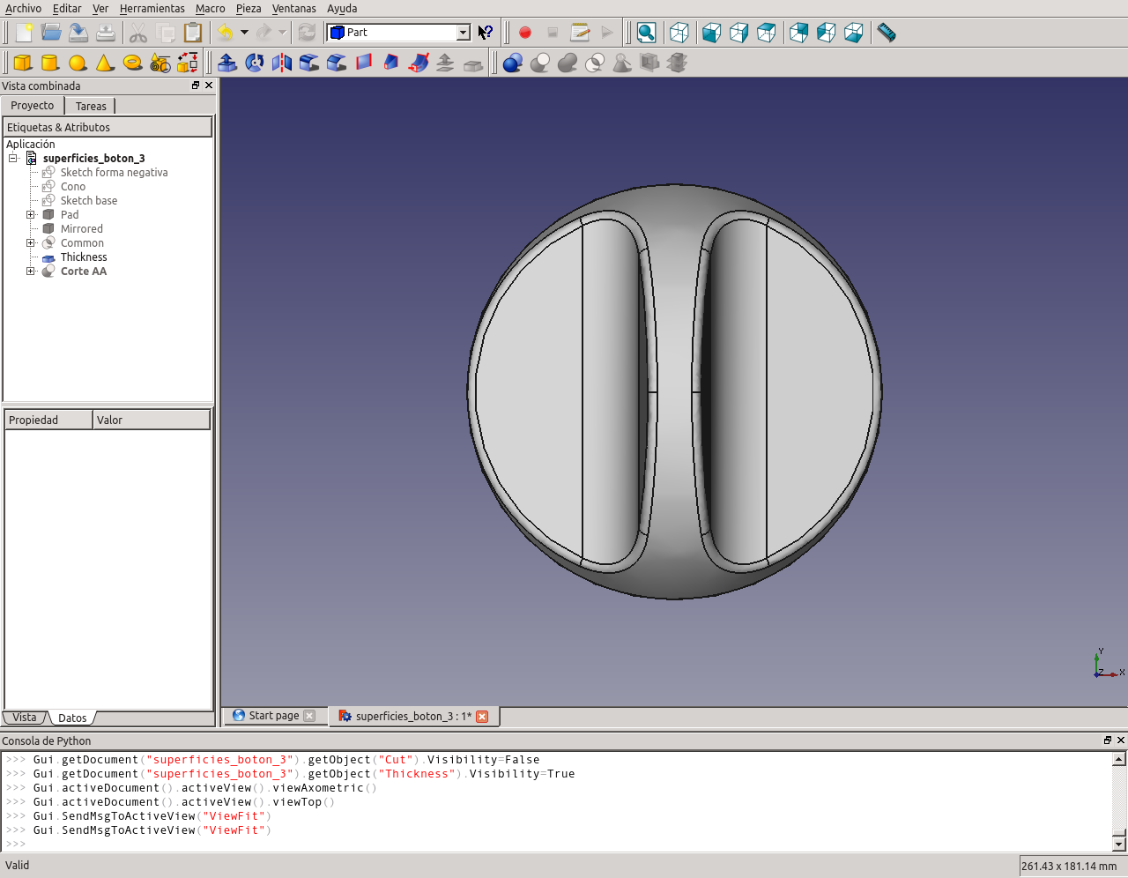Screen dimensions: 1128x878
Task: Apply chamfer to selected edges
Action: 337,63
